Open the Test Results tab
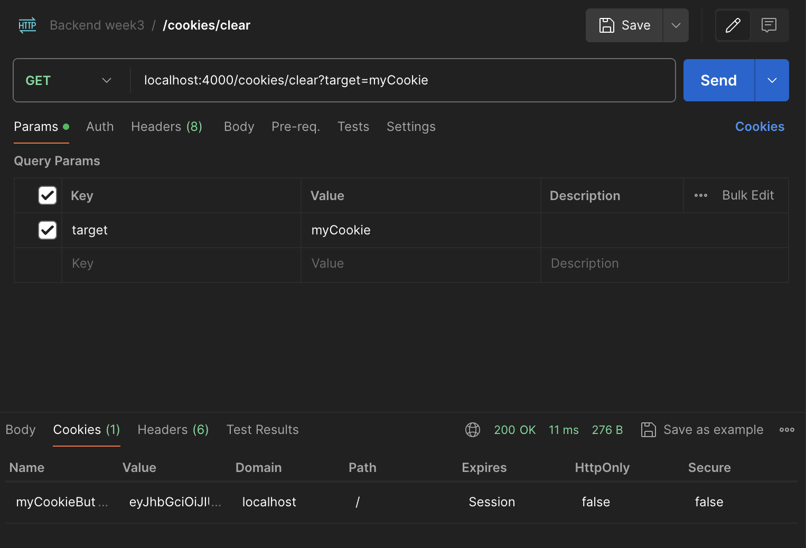The height and width of the screenshot is (548, 806). tap(263, 430)
